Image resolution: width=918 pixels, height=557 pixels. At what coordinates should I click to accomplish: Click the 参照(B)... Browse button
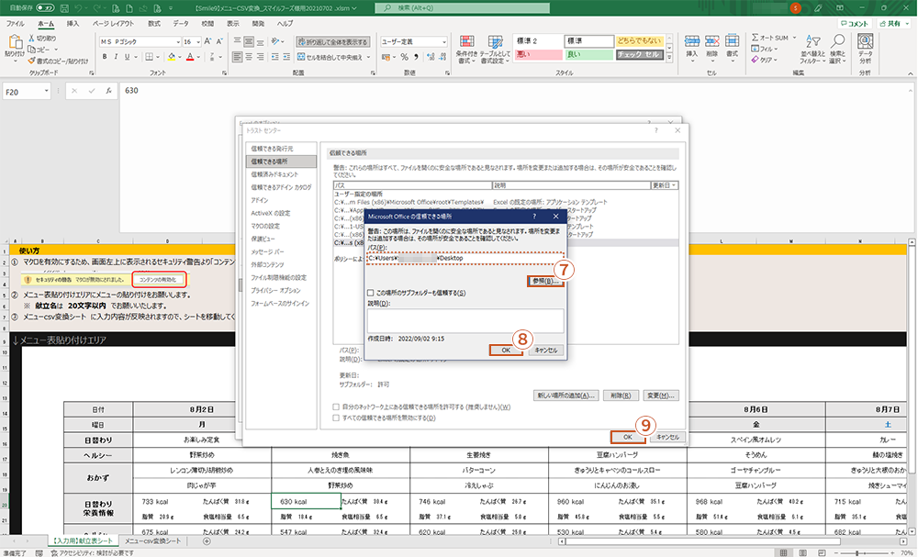point(545,282)
